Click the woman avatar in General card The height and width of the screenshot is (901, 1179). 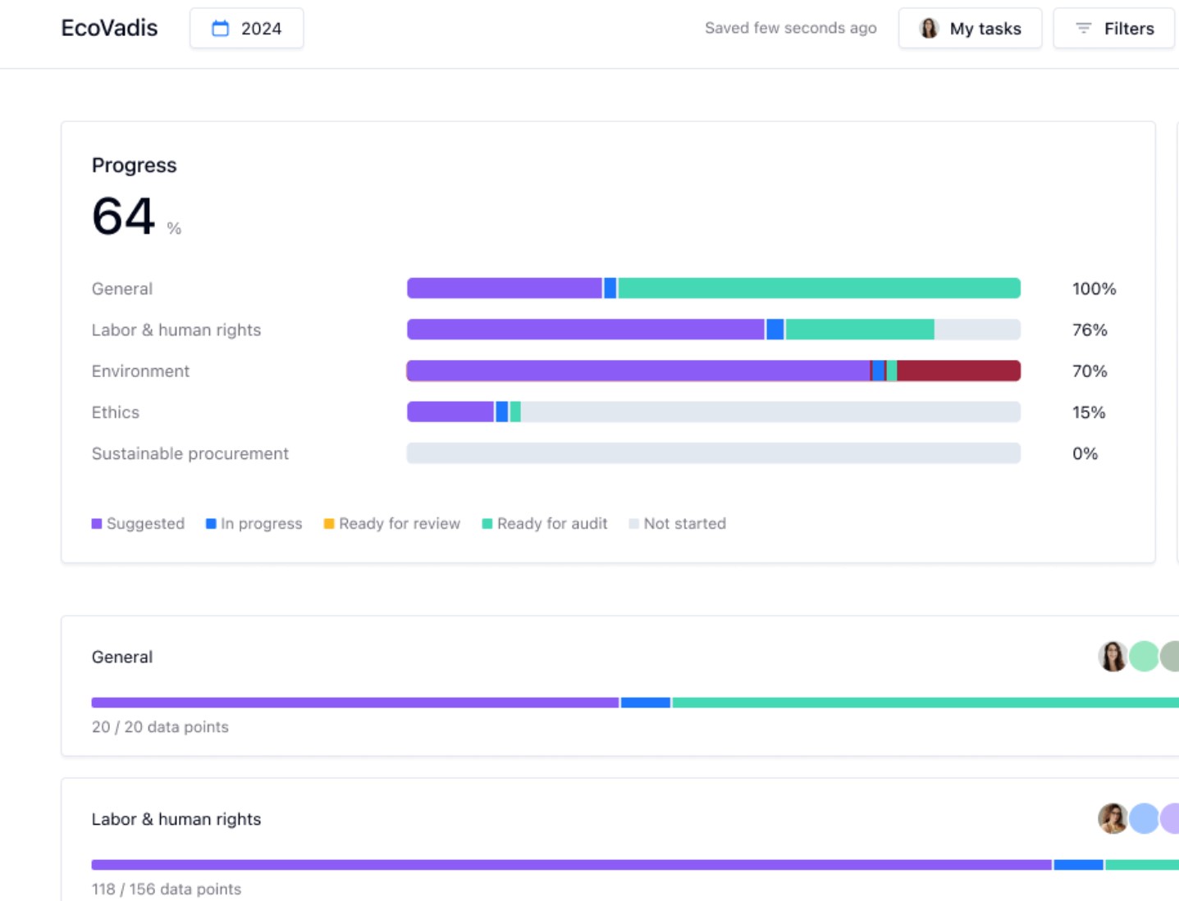[1113, 657]
